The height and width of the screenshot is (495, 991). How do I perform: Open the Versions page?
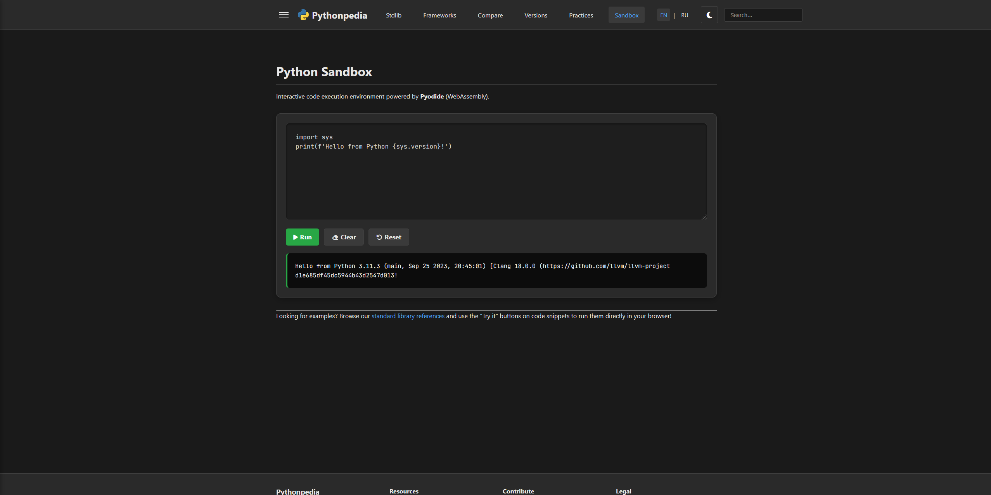[536, 15]
